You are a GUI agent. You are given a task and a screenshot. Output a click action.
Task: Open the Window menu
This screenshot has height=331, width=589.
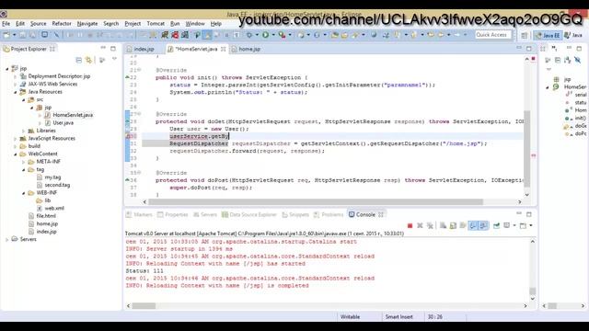point(195,23)
